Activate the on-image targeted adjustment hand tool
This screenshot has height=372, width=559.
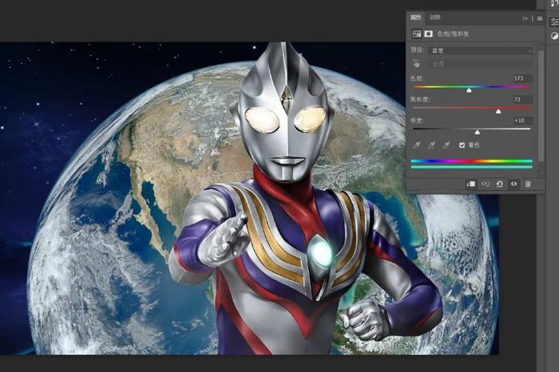(416, 64)
